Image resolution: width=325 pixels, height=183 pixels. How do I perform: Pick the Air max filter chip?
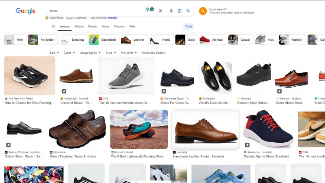pos(213,39)
